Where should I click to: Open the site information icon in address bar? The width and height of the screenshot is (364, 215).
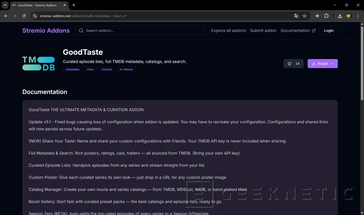35,16
